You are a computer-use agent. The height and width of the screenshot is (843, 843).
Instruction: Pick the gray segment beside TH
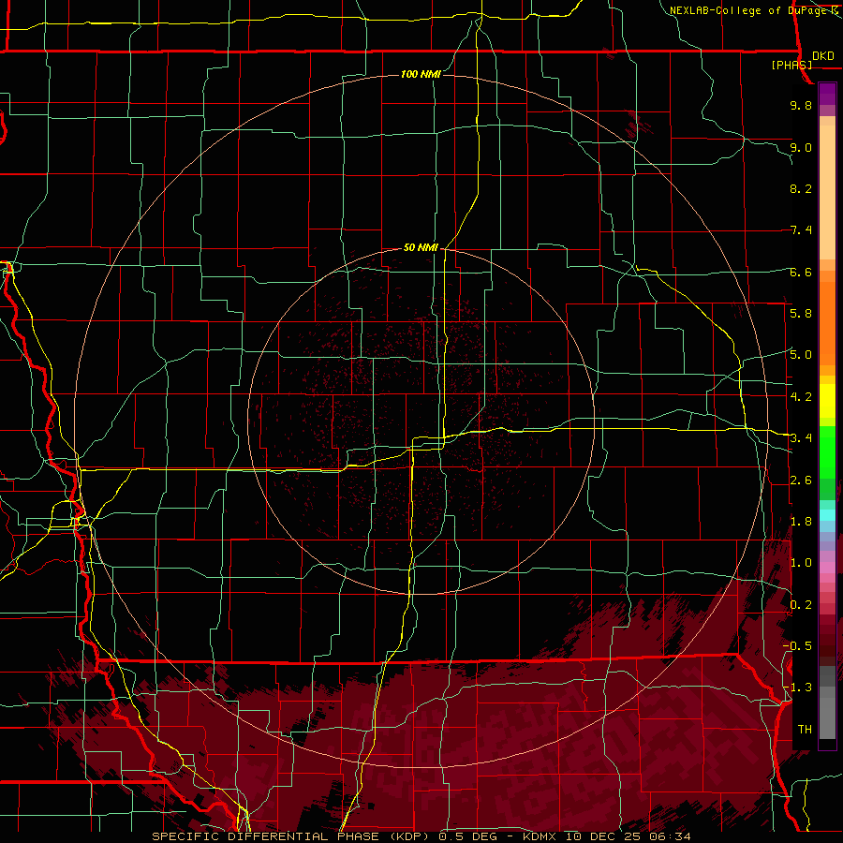tap(827, 720)
